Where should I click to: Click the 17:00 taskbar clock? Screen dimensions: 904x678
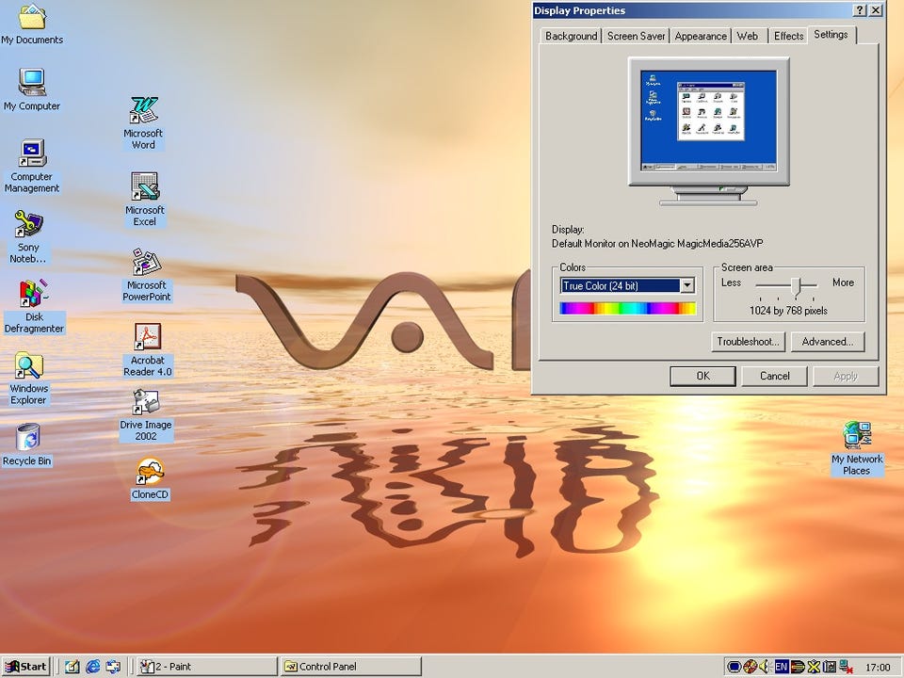878,667
